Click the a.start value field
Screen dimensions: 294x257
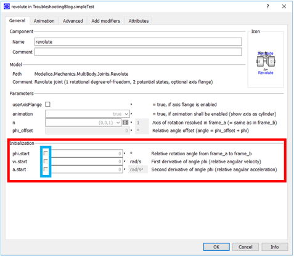pos(87,169)
